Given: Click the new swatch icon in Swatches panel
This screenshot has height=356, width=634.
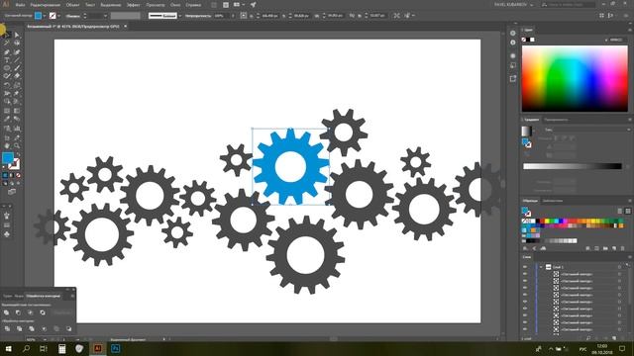Looking at the screenshot, I should [614, 248].
